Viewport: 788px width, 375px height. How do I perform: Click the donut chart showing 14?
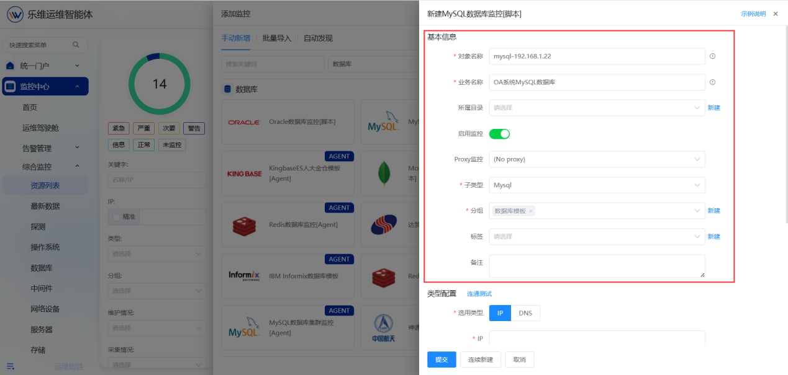(160, 84)
